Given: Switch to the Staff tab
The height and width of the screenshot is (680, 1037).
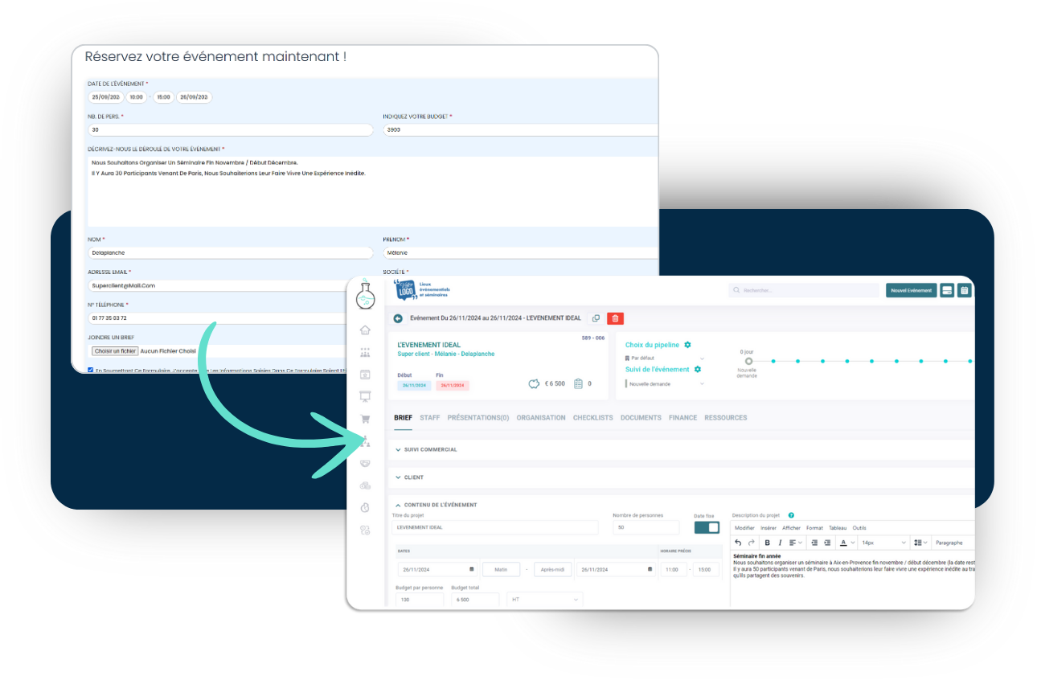Looking at the screenshot, I should [x=430, y=418].
